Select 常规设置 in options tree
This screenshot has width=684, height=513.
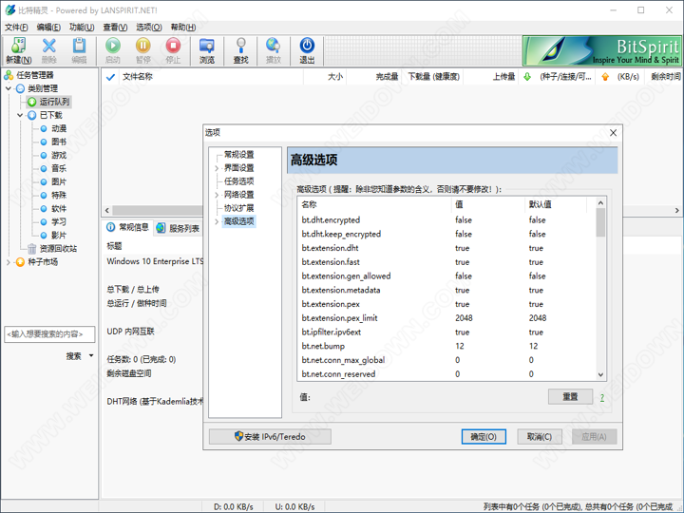pyautogui.click(x=238, y=155)
